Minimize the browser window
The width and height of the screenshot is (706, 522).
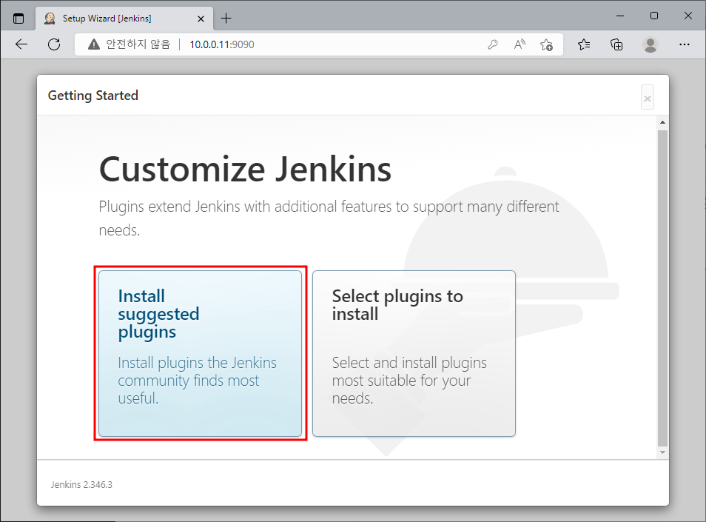(620, 16)
